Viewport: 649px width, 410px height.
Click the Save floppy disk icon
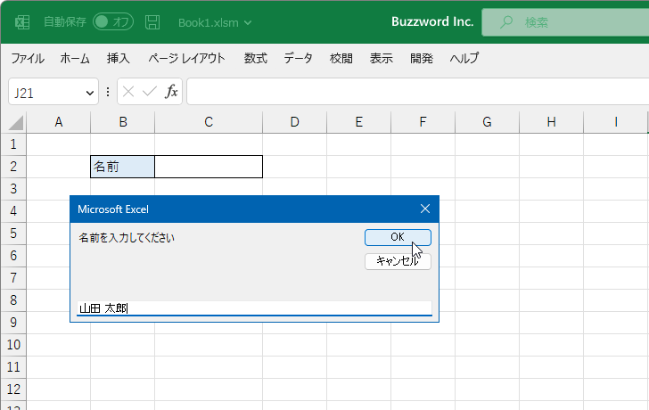coord(152,22)
